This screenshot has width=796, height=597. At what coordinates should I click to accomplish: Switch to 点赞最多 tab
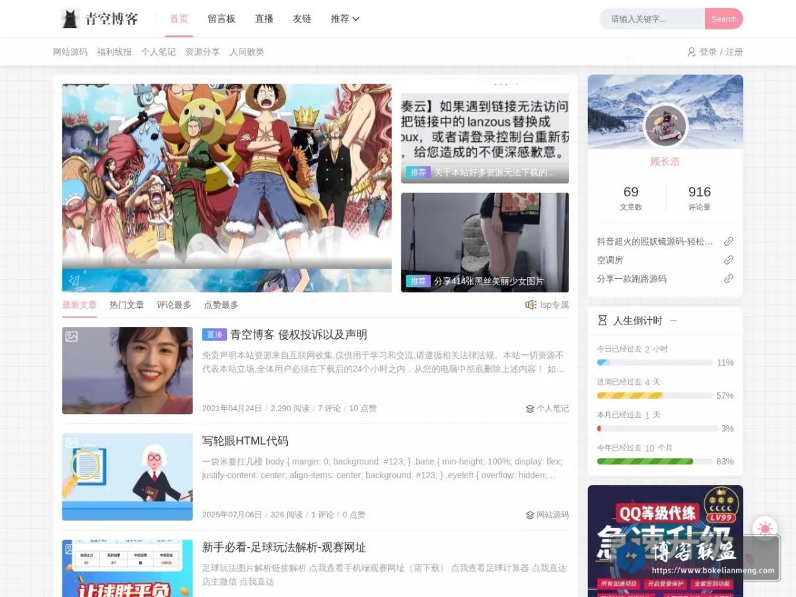click(x=221, y=305)
